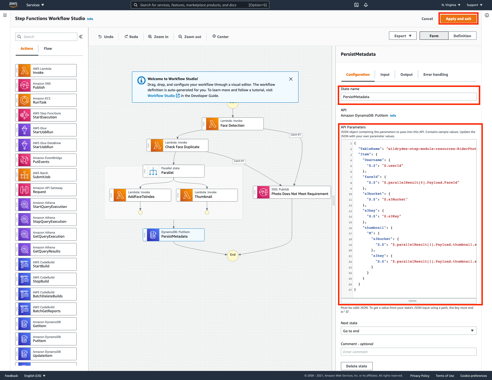Click Info link beside Workflow Studio title
The height and width of the screenshot is (380, 492).
[x=90, y=19]
